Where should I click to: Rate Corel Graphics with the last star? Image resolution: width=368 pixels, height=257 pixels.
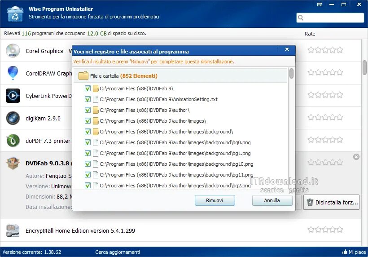(340, 50)
